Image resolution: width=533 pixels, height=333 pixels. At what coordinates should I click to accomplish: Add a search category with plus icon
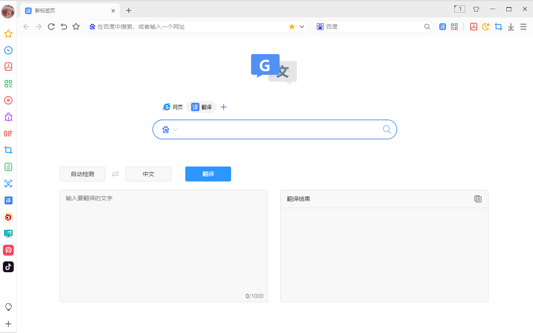224,107
